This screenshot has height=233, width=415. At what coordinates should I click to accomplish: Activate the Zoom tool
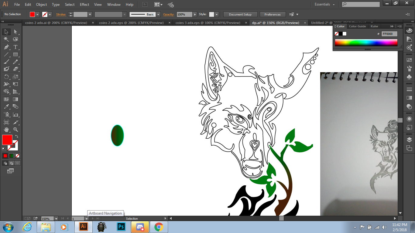15,130
